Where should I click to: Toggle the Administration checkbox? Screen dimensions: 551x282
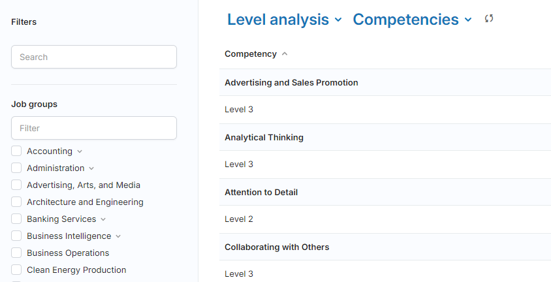17,168
